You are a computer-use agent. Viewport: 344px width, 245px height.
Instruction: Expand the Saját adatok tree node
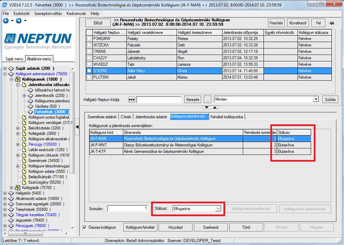click(5, 68)
